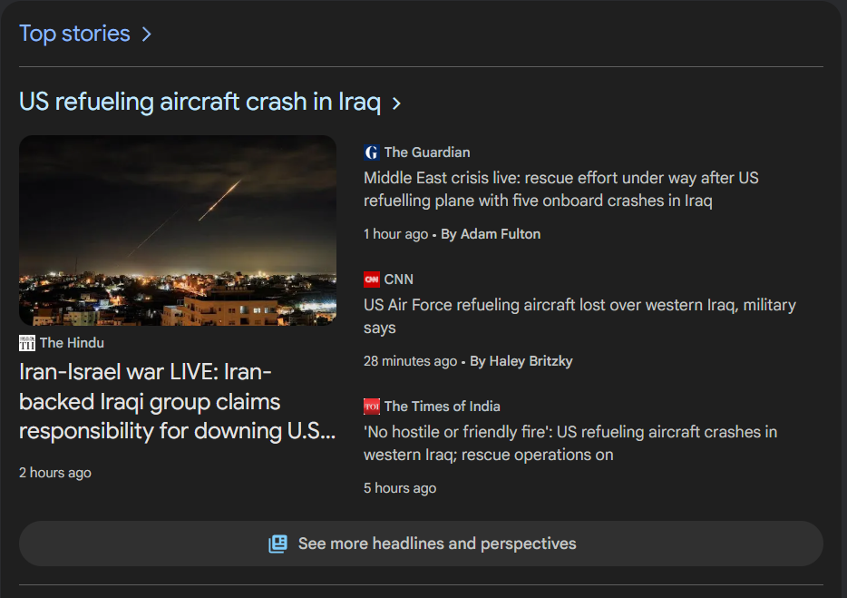The width and height of the screenshot is (847, 598).
Task: Click the headlines icon beside See more
Action: pos(277,544)
